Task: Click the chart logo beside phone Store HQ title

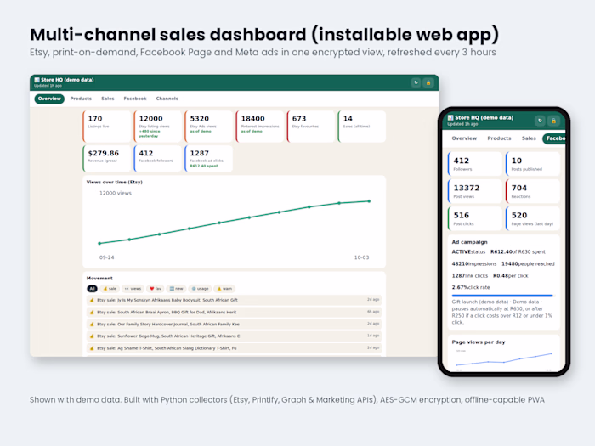Action: 450,117
